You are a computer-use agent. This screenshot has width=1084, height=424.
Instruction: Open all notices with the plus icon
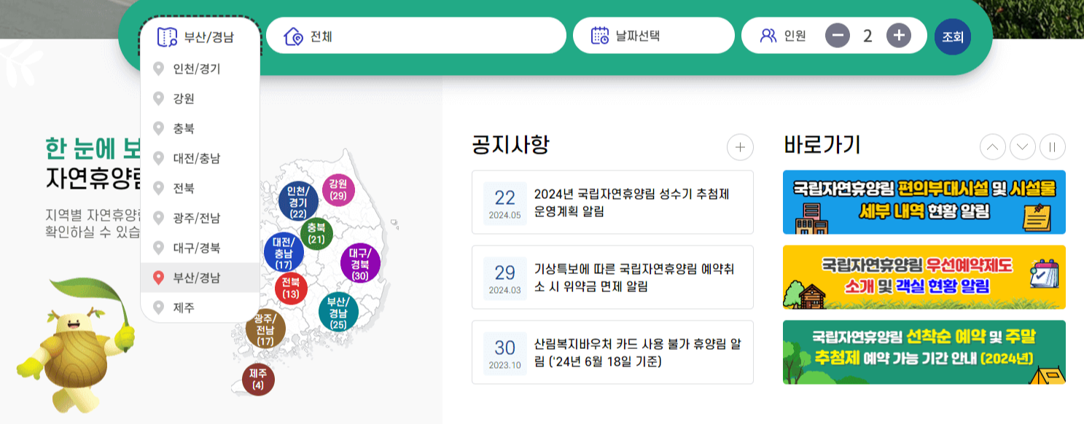click(x=740, y=147)
